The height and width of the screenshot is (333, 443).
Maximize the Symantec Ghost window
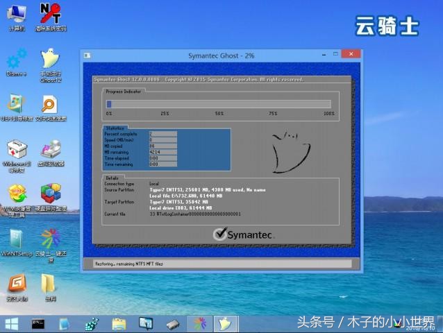pyautogui.click(x=335, y=53)
